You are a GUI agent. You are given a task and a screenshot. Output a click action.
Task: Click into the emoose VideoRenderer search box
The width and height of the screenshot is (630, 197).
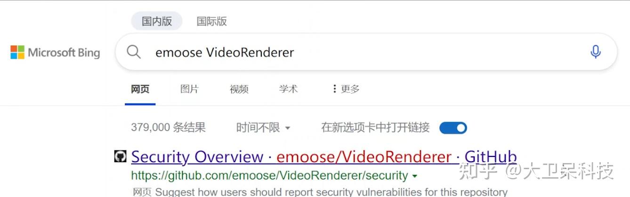366,52
